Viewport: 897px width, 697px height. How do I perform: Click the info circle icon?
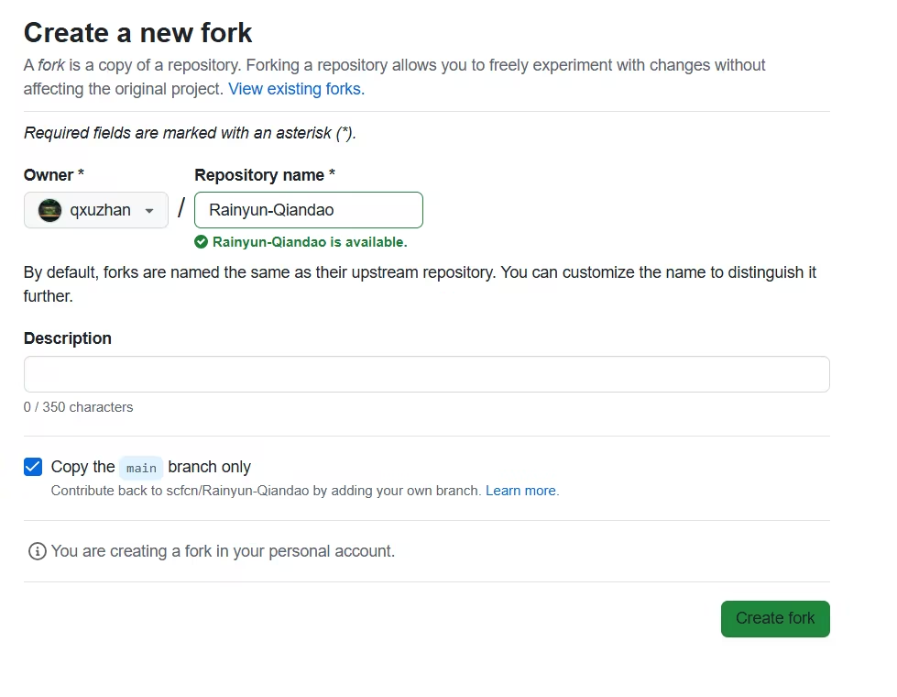(x=37, y=551)
